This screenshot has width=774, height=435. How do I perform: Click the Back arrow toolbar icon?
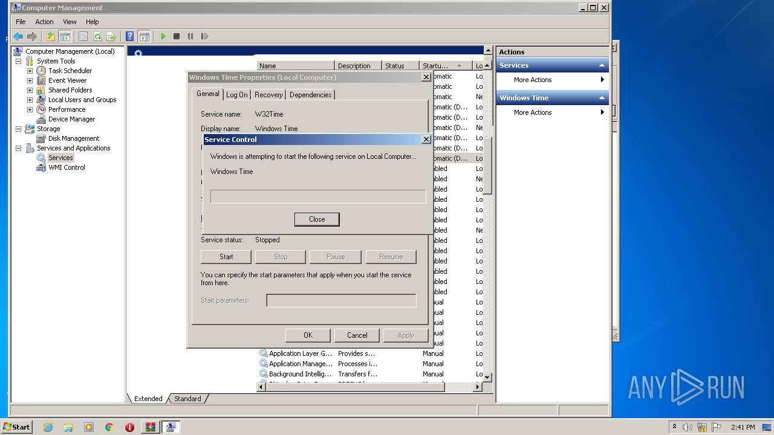point(18,36)
